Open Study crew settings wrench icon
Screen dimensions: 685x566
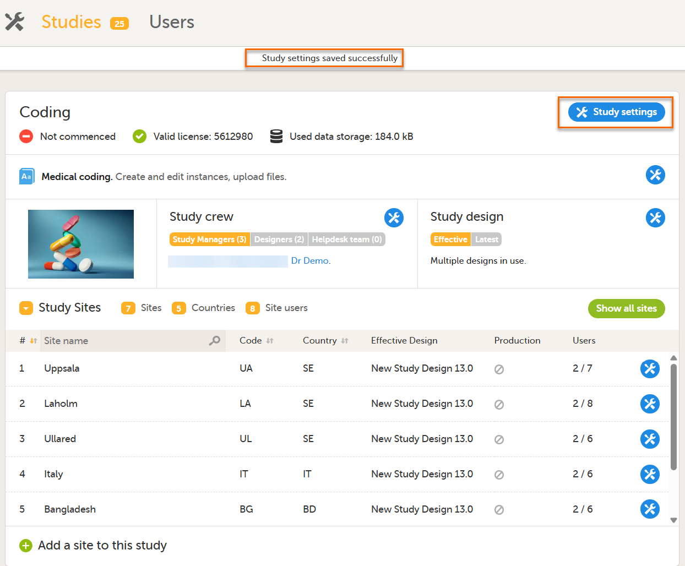coord(394,217)
